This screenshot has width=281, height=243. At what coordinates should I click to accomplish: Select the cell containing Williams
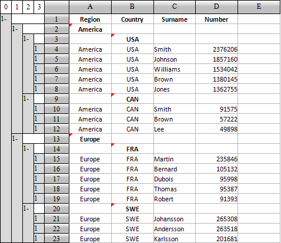point(175,69)
